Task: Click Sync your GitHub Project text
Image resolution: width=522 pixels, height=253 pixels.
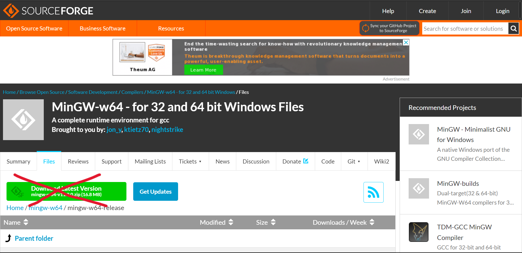Action: (x=393, y=28)
